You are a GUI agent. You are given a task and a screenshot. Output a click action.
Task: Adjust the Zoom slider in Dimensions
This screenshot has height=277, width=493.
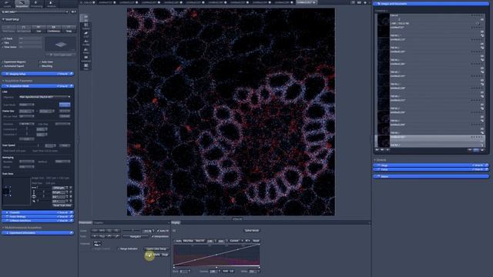(x=132, y=231)
